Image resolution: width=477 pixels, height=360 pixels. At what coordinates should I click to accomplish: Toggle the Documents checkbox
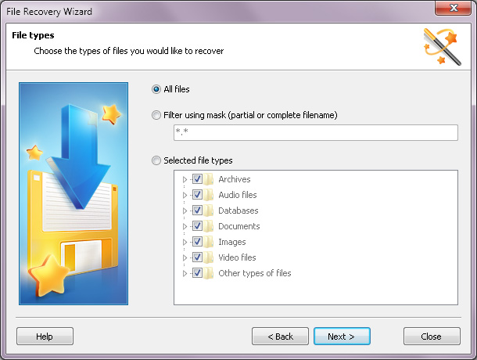click(197, 226)
